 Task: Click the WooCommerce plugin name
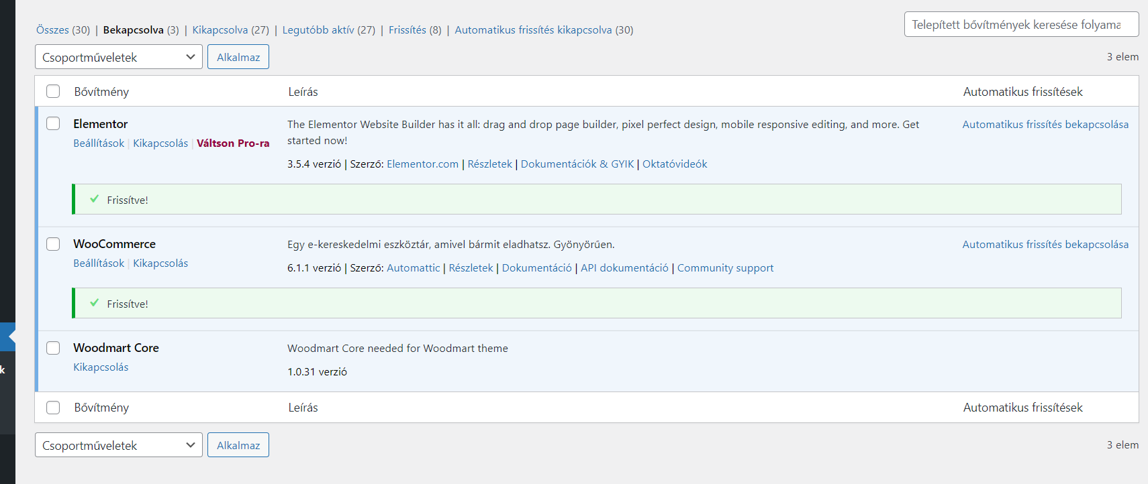[x=114, y=243]
